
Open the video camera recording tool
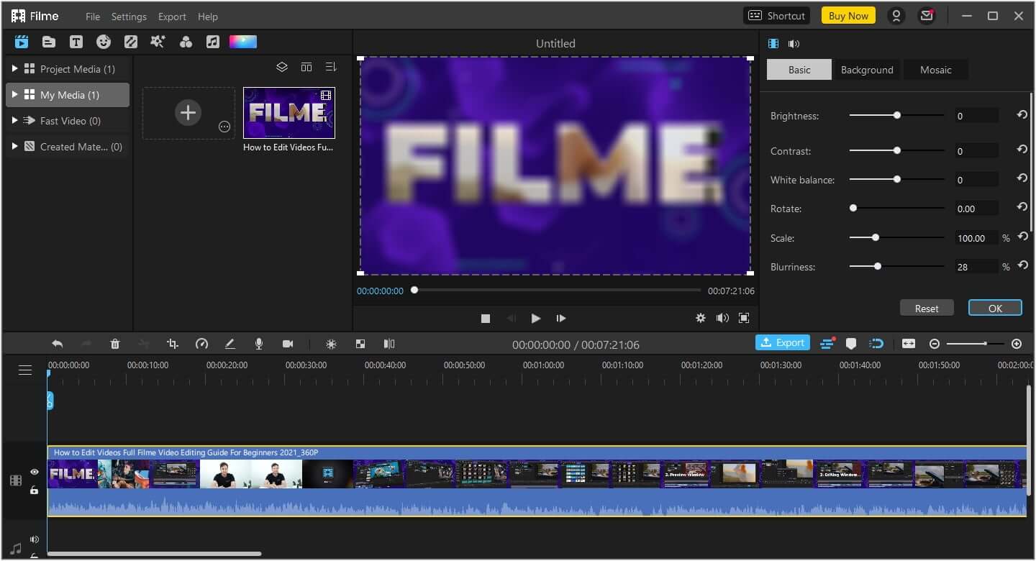tap(288, 344)
